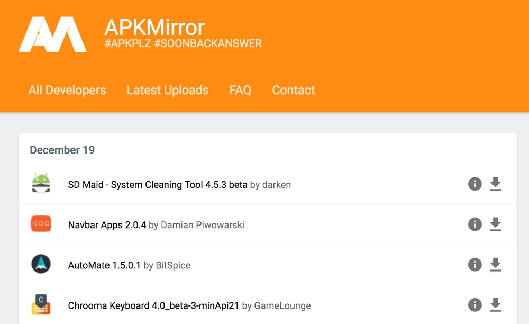This screenshot has width=529, height=324.
Task: Open the All Developers menu
Action: coord(67,90)
